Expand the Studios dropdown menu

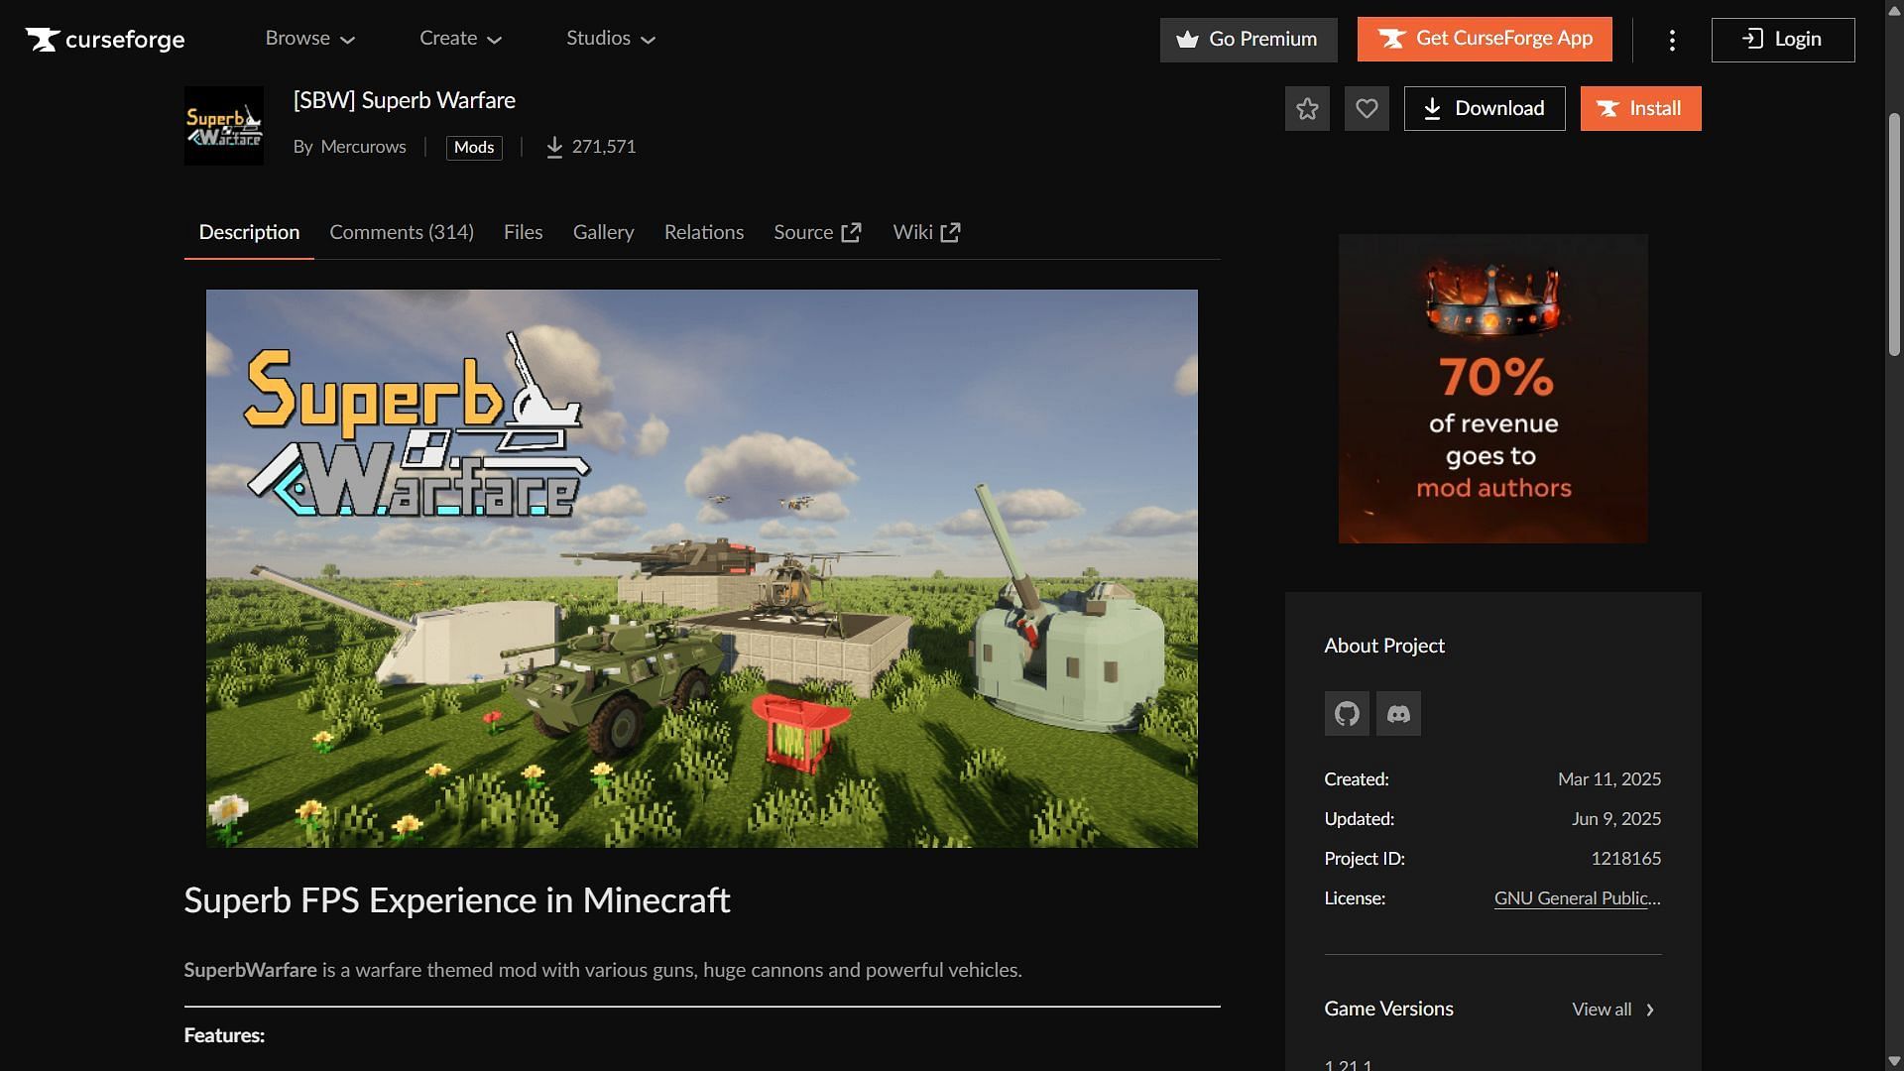(x=611, y=39)
